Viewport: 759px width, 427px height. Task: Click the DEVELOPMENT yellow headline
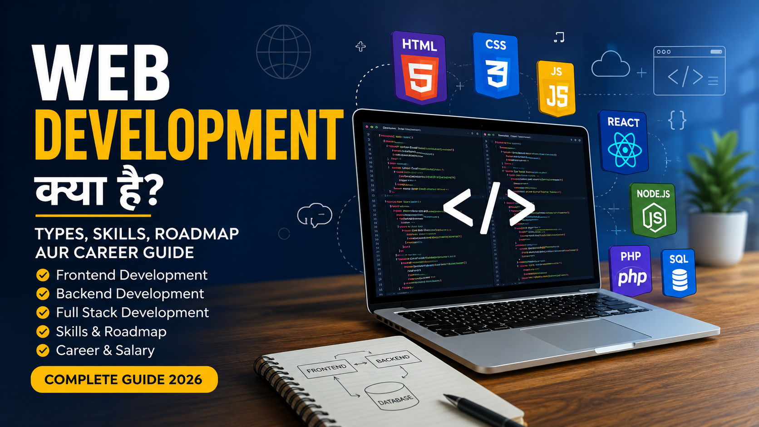click(x=189, y=135)
